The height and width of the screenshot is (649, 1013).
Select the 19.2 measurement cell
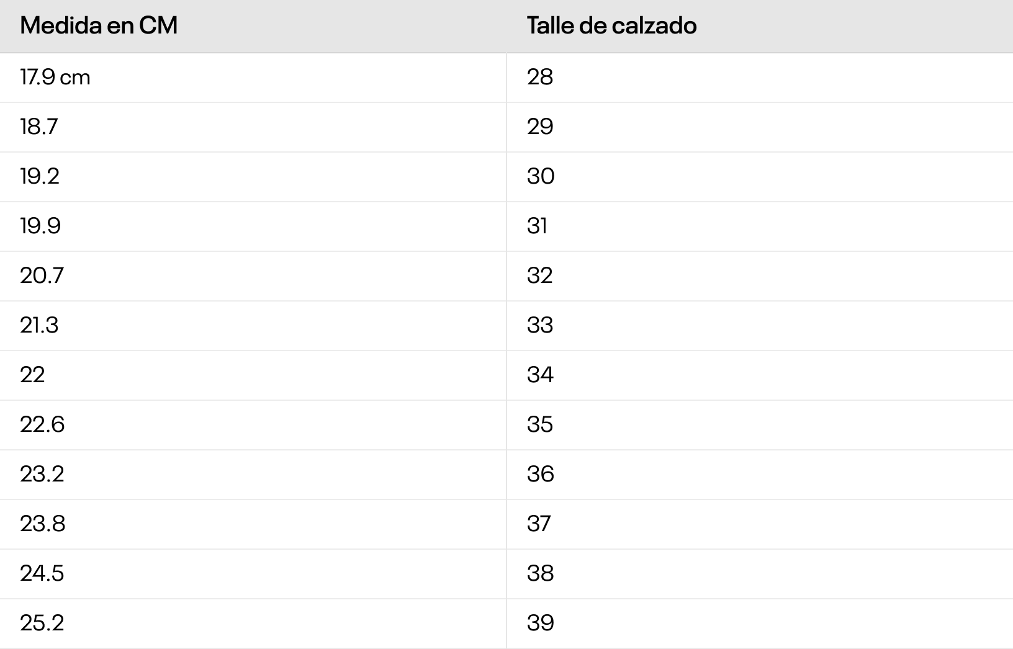click(40, 176)
